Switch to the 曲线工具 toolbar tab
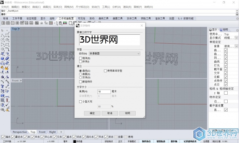 [x=103, y=19]
